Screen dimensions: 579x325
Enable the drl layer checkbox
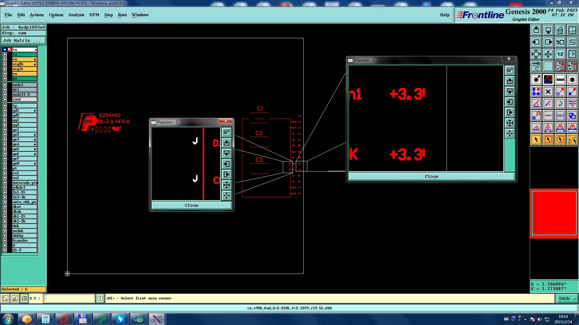tap(5, 90)
